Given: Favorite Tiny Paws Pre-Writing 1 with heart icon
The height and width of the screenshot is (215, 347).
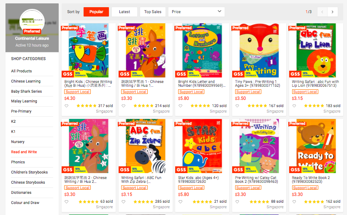Looking at the screenshot, I should [237, 106].
